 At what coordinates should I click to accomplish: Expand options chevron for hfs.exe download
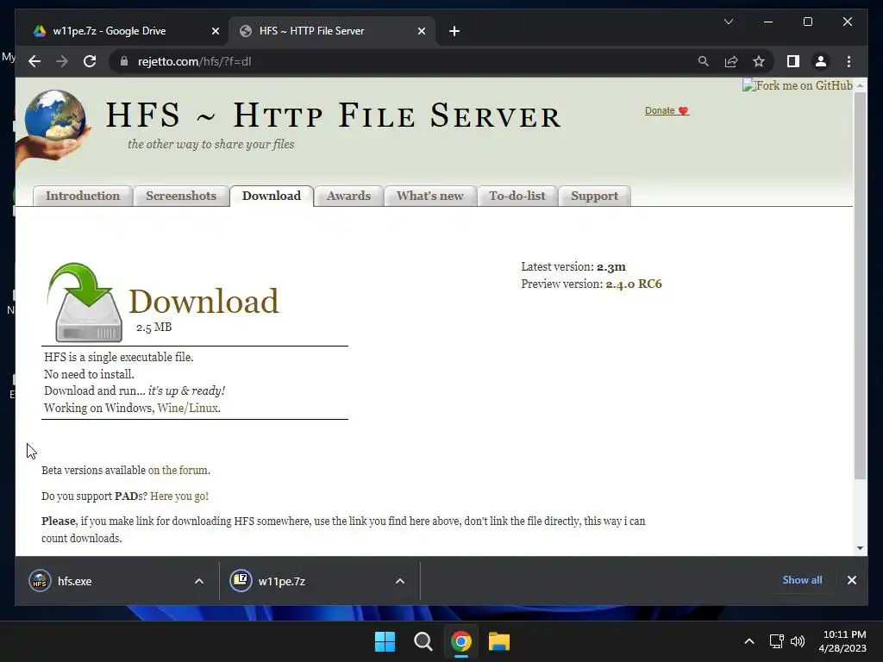click(x=199, y=581)
